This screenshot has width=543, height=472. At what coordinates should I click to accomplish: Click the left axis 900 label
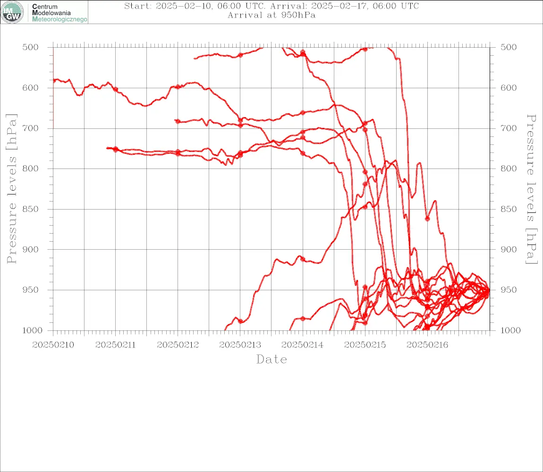click(x=31, y=249)
